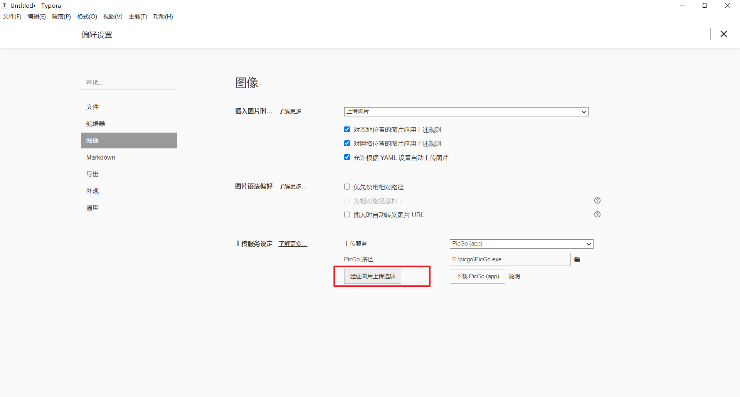Click 验证图片上传选项 button
This screenshot has height=397, width=740.
tap(373, 276)
